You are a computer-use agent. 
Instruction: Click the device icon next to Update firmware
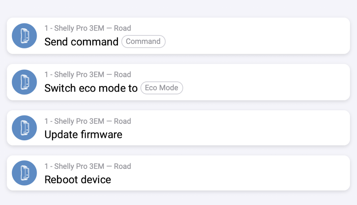tap(24, 128)
